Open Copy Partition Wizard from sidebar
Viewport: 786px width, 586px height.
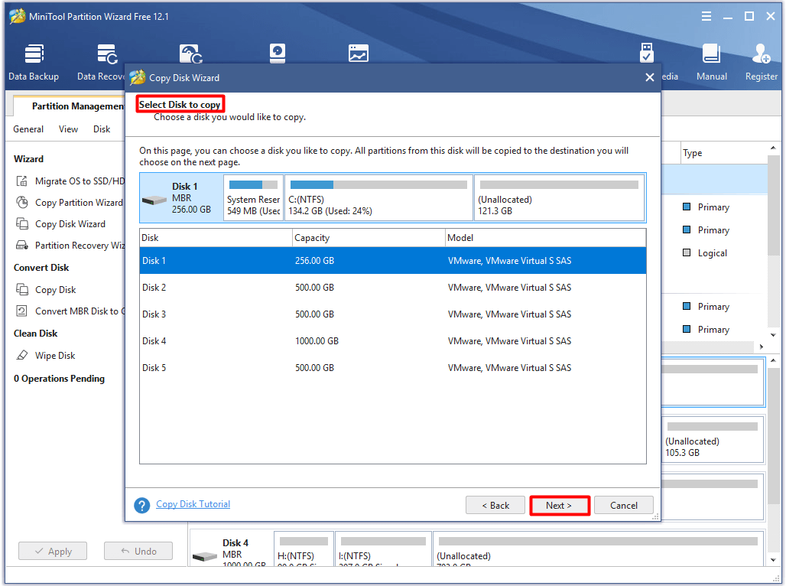tap(79, 203)
